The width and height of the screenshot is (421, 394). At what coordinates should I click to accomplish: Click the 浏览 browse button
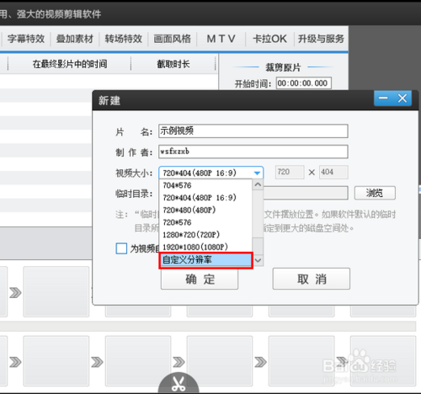(x=375, y=193)
